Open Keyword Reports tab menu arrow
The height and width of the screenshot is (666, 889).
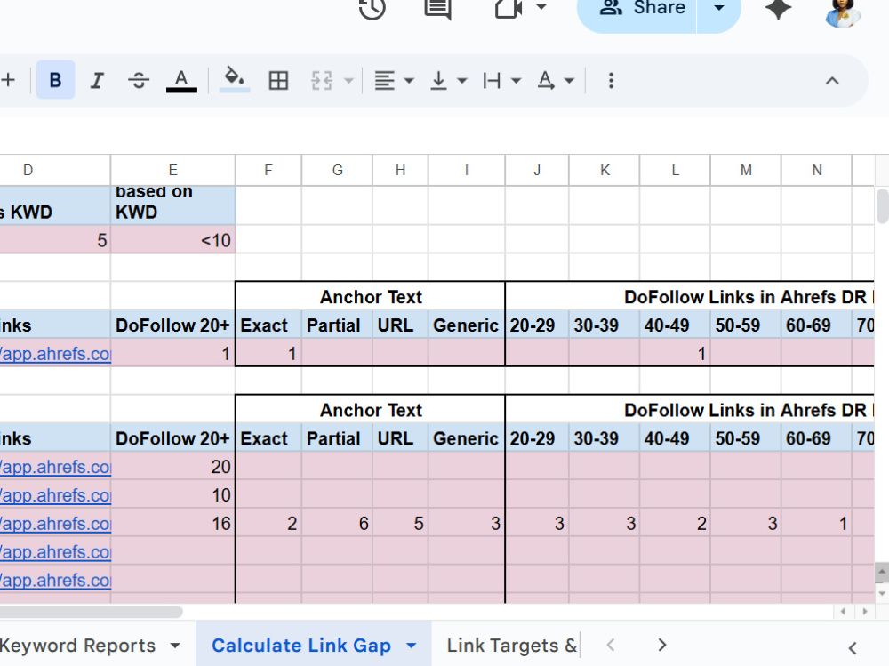[175, 646]
